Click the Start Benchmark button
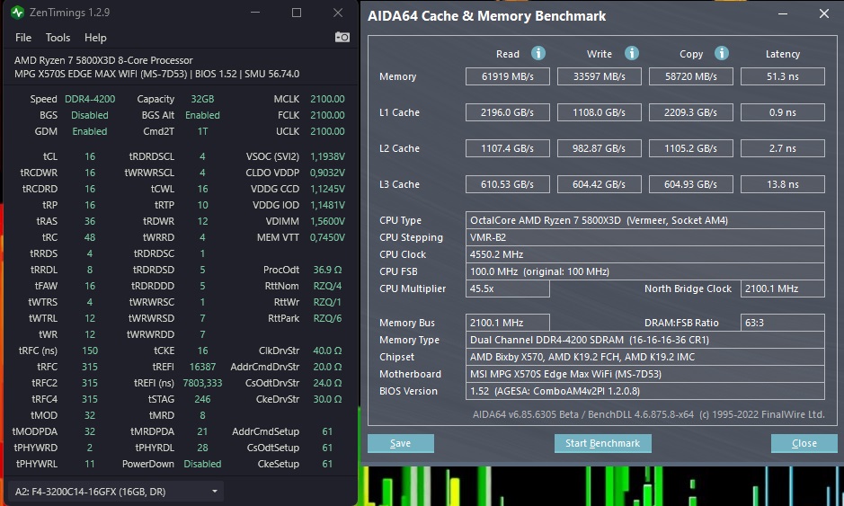Screen dimensions: 844x506 [x=602, y=443]
